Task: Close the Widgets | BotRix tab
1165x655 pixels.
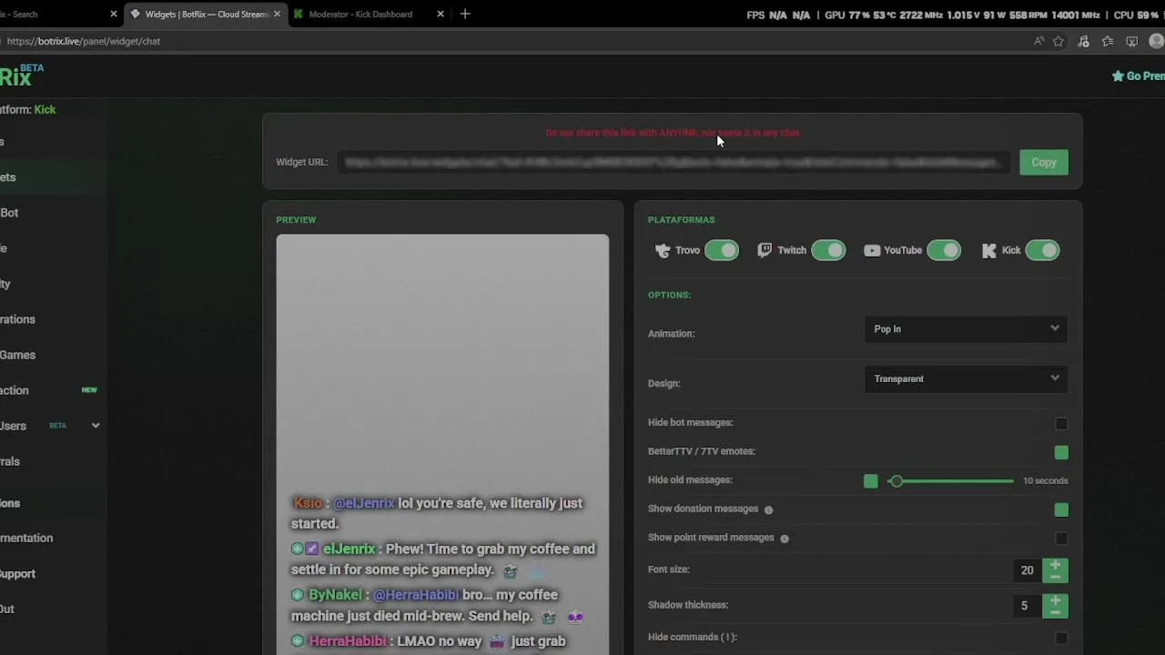Action: pos(276,15)
